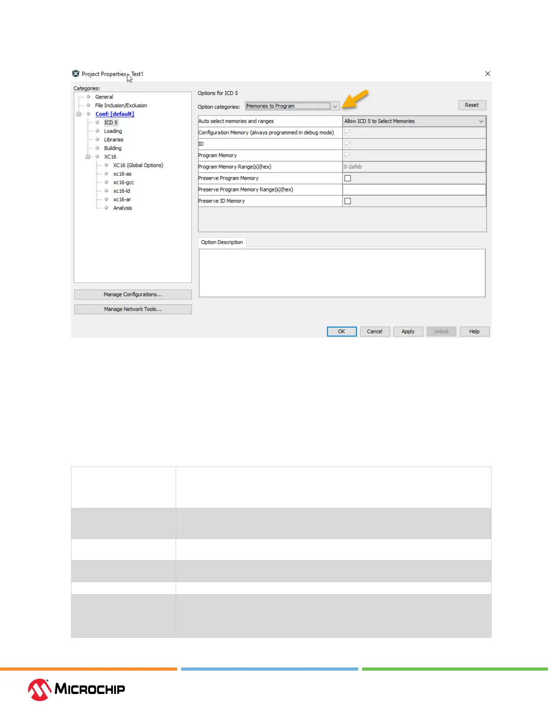Click 'Auto select memories and ranges' row label
550x712 pixels.
tap(236, 121)
